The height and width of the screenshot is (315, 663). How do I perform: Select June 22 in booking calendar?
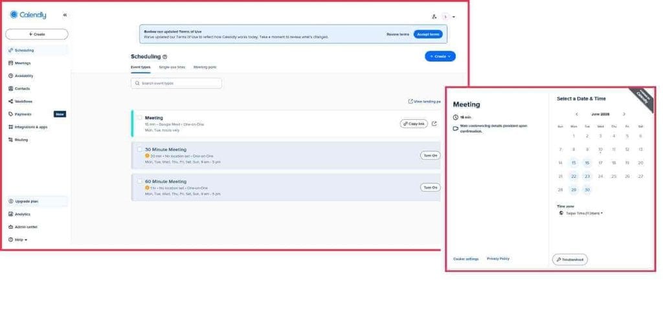(574, 176)
